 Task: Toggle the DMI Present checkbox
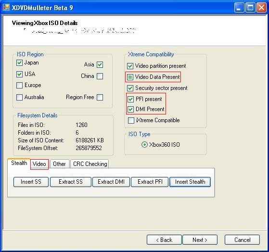(130, 109)
